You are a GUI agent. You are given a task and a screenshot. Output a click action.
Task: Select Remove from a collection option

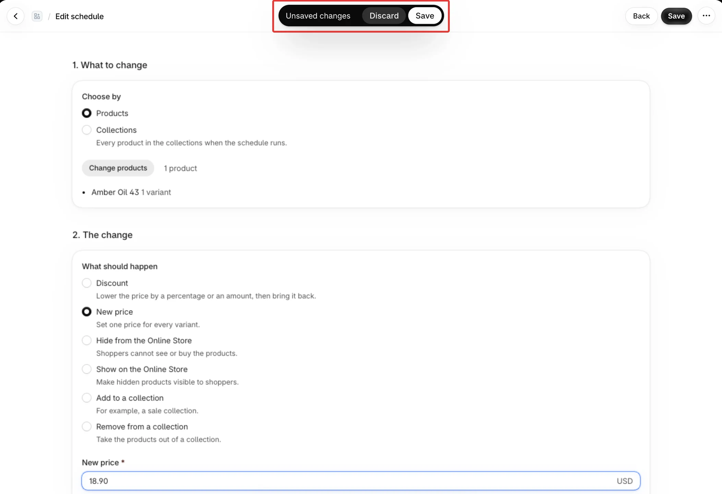[87, 426]
